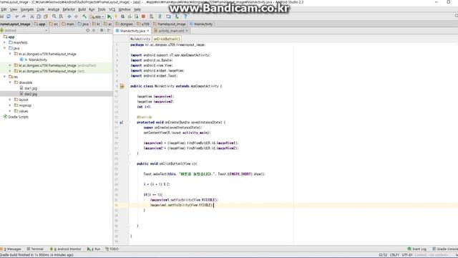Switch to activity_main.xml editor tab
Viewport: 458px width, 258px height.
[x=171, y=31]
